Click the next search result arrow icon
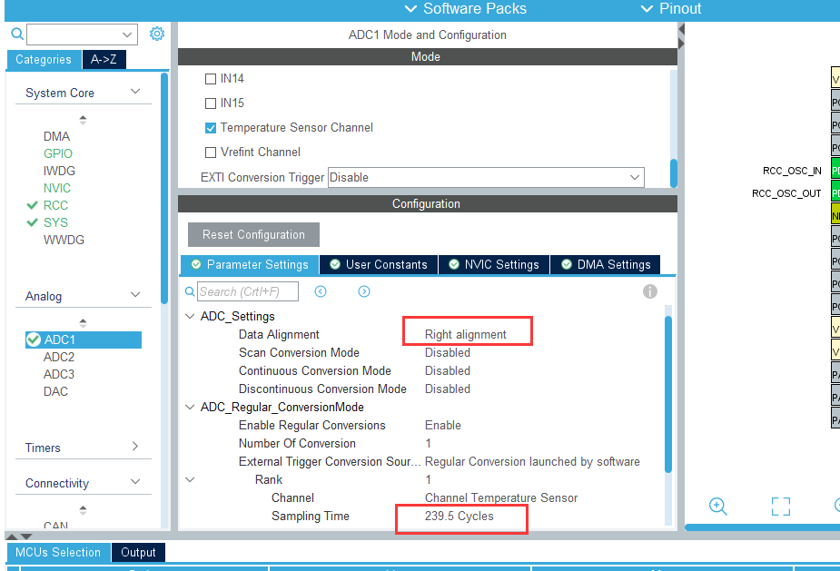 [364, 291]
